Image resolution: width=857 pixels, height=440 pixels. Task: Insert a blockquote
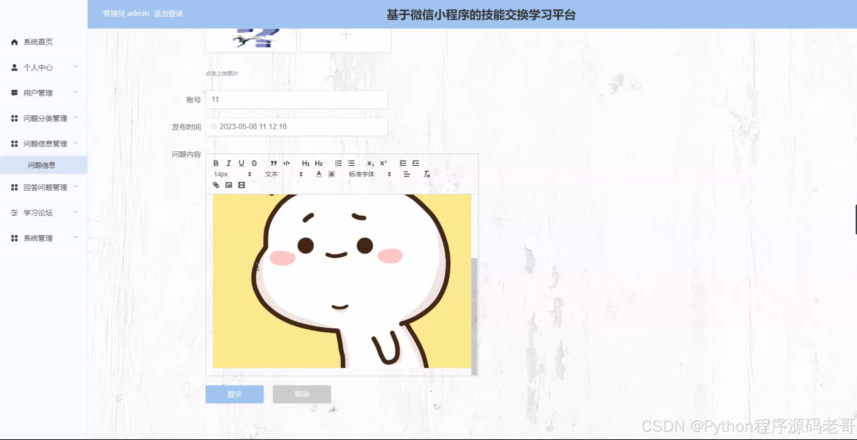(274, 163)
